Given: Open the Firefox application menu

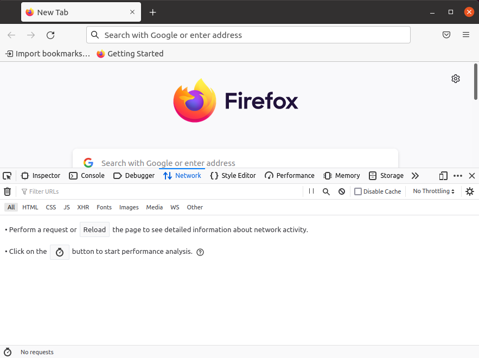Looking at the screenshot, I should [x=466, y=35].
